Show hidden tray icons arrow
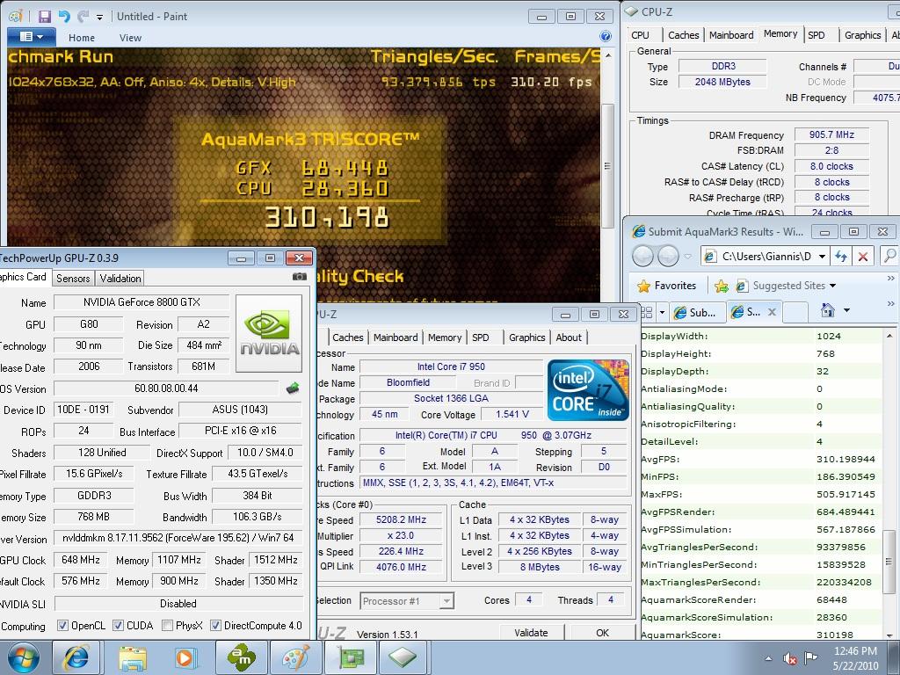The image size is (900, 675). pos(768,658)
